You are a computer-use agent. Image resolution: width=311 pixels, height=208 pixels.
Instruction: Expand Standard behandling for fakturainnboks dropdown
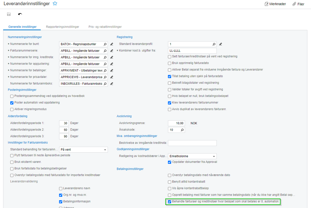(x=105, y=150)
